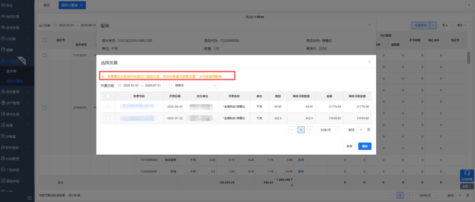Go to the previous page arrow in invoice dialog
This screenshot has height=202, width=475.
point(292,130)
